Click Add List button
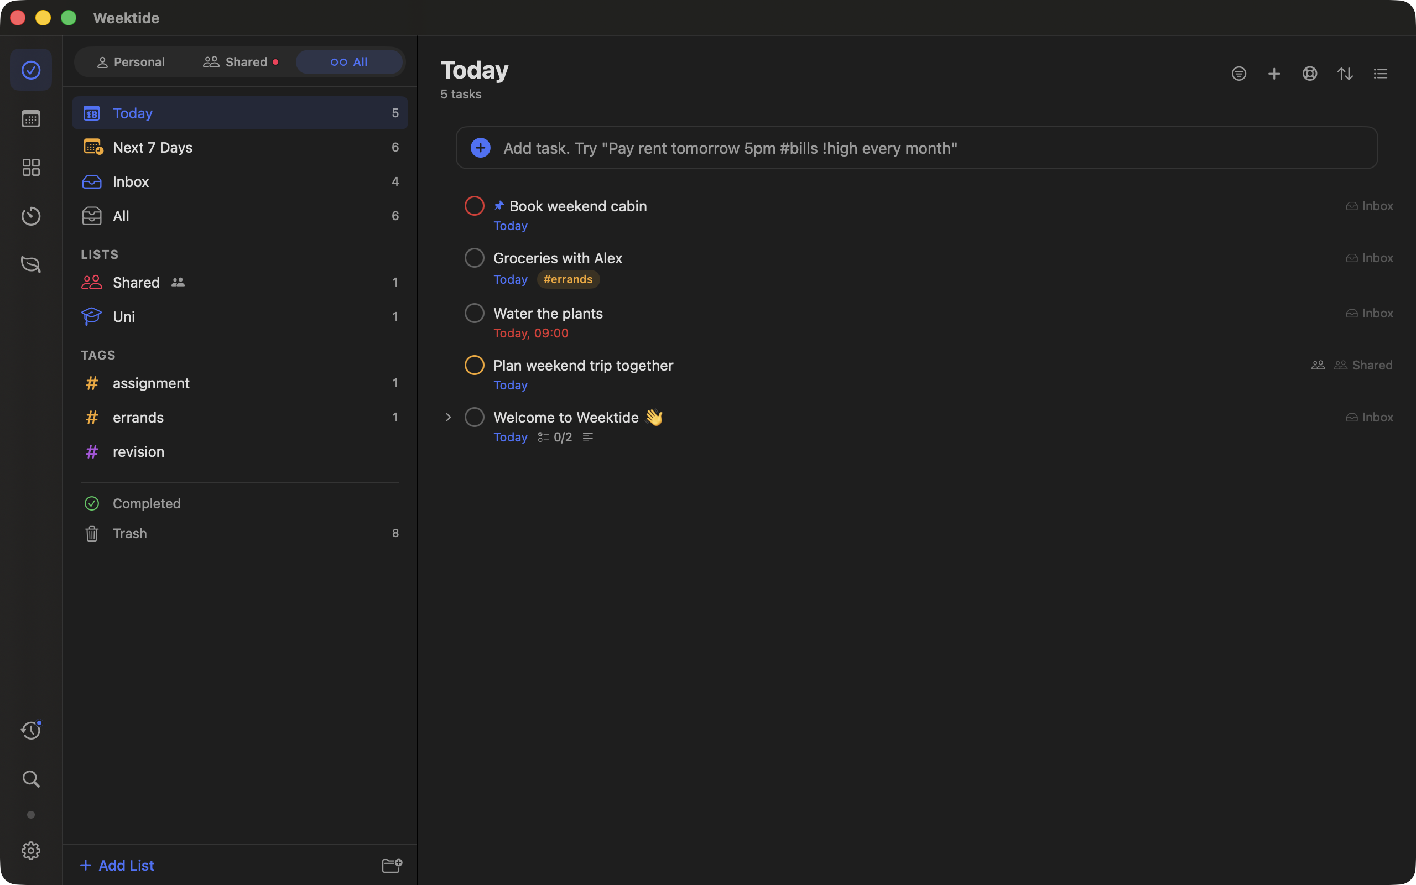 [117, 865]
